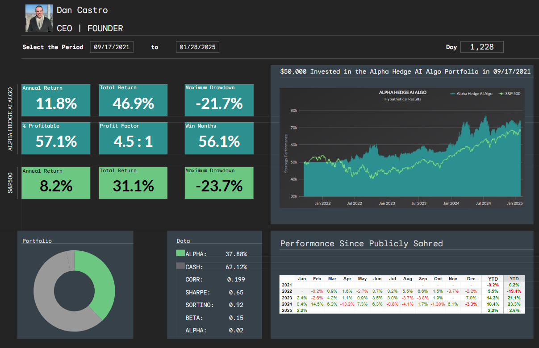Select the Maximum Drawdown -21.7% card

pyautogui.click(x=219, y=100)
